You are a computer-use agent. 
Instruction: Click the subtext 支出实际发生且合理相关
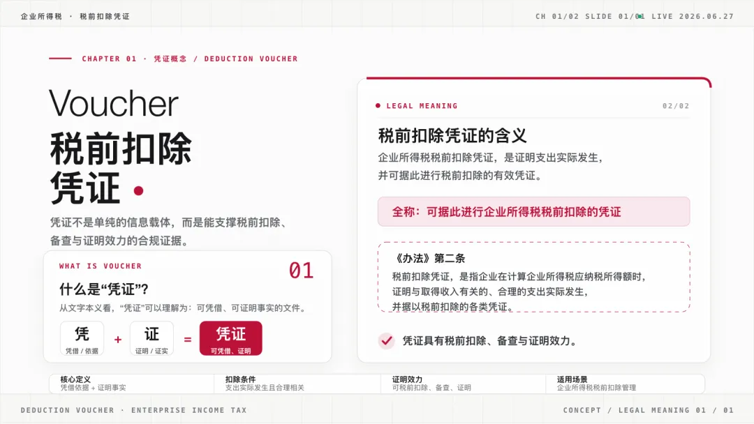point(265,388)
